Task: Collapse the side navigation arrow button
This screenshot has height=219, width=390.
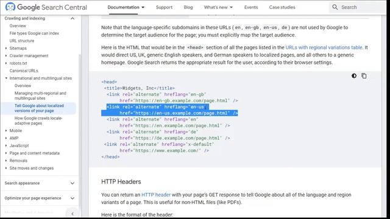Action: tap(72, 214)
